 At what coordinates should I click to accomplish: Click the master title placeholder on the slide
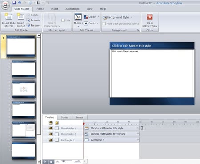[x=152, y=46]
